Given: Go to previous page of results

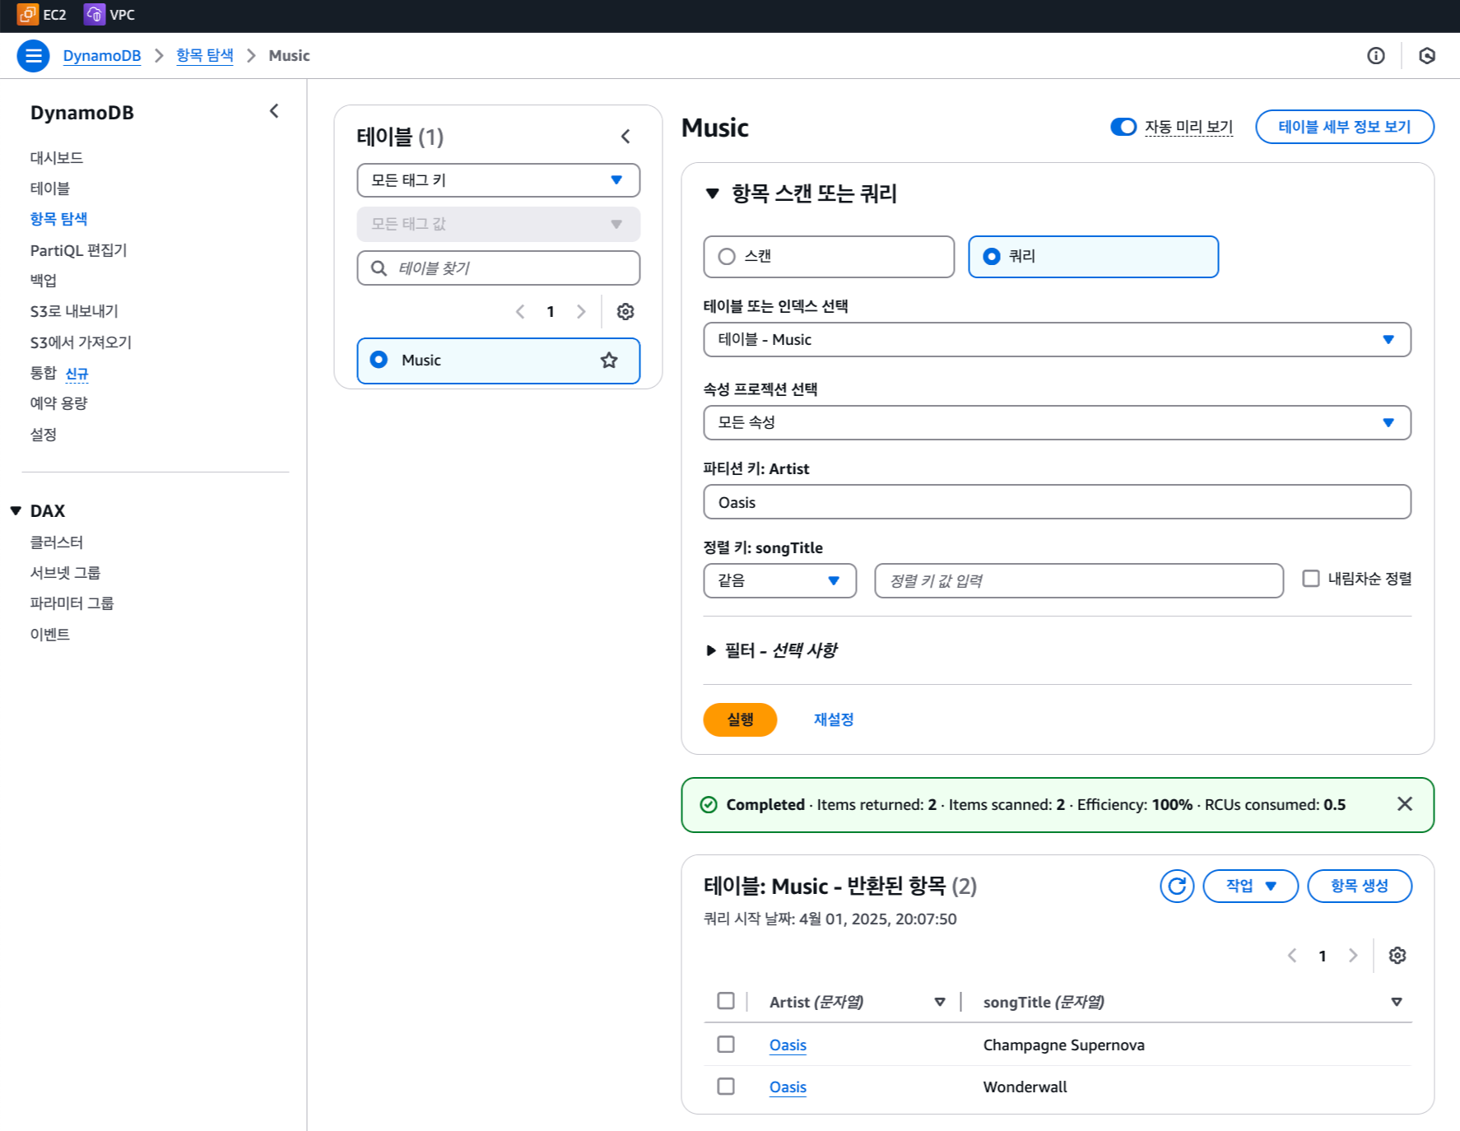Looking at the screenshot, I should tap(1292, 956).
